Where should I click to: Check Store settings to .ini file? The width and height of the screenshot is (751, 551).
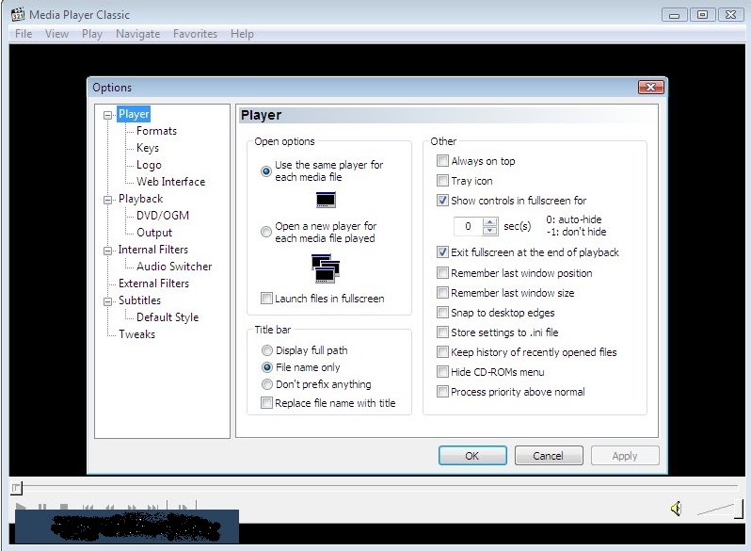point(442,332)
